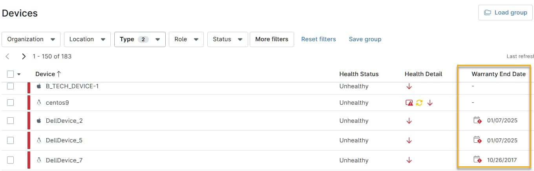
Task: Expand the Type filter dropdown
Action: point(140,39)
